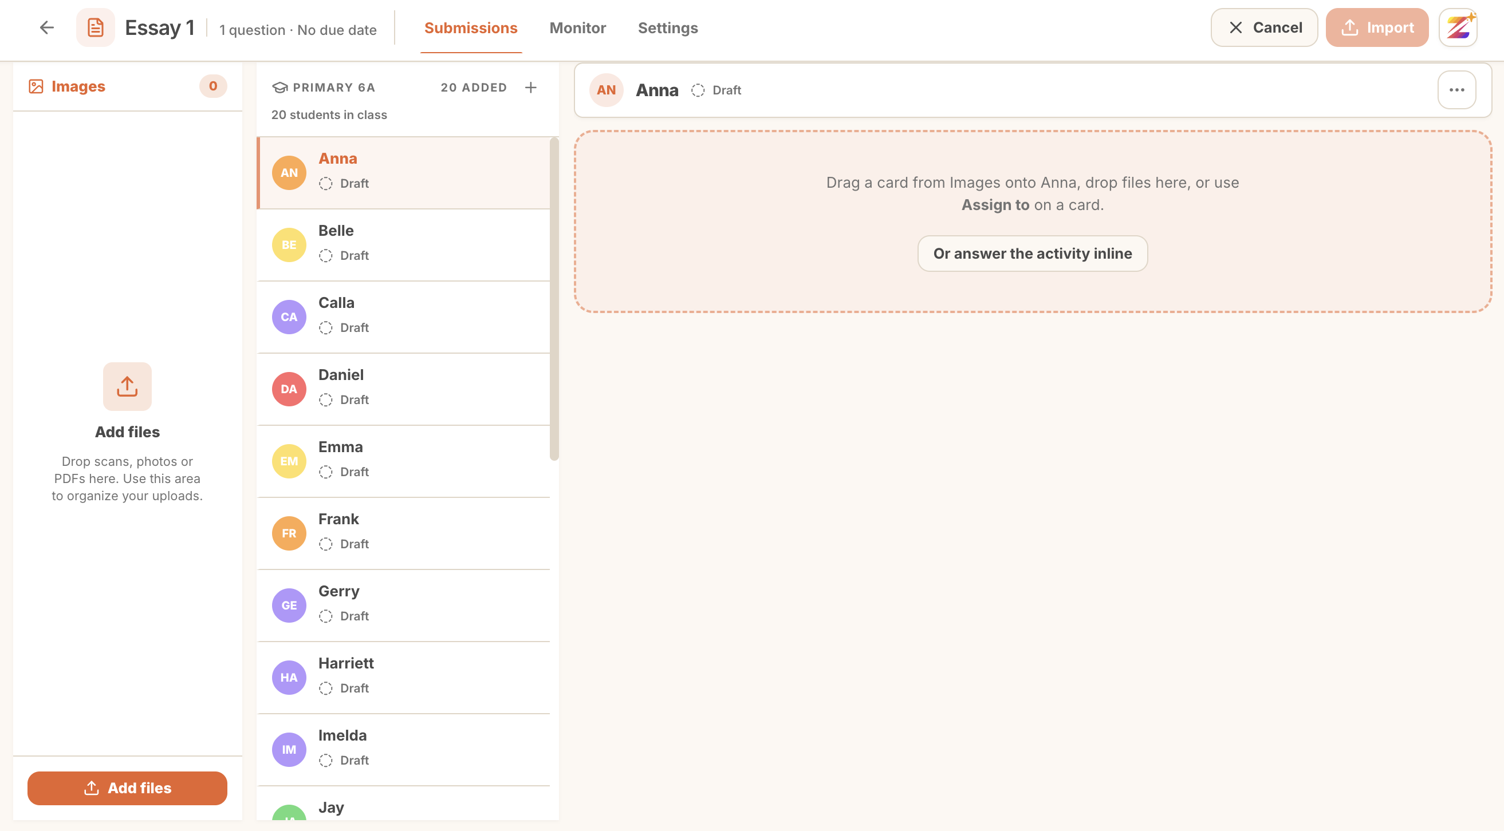
Task: Select student Daniel in the list
Action: (404, 389)
